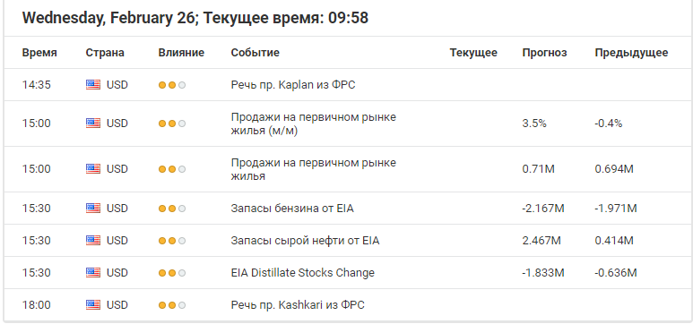The width and height of the screenshot is (693, 324).
Task: Click the Прогноз column header
Action: coord(544,53)
